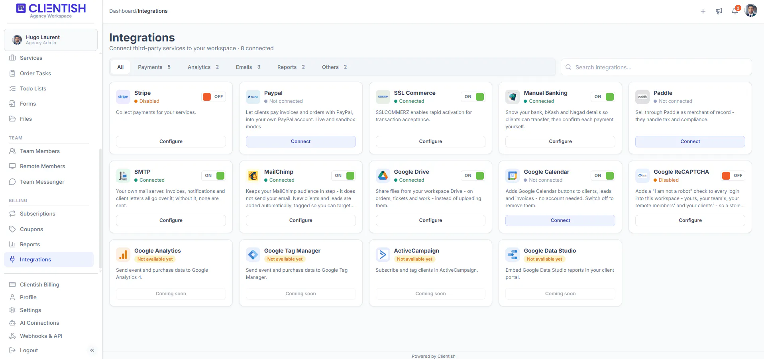Turn off the MailChimp toggle
This screenshot has width=764, height=359.
pyautogui.click(x=344, y=176)
